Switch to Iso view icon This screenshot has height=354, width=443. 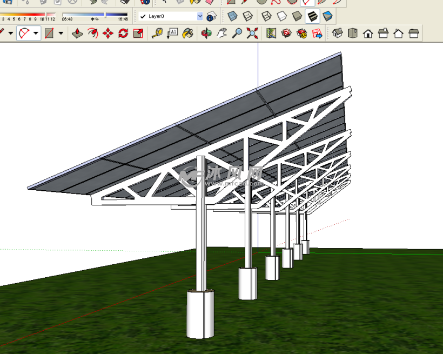(338, 34)
